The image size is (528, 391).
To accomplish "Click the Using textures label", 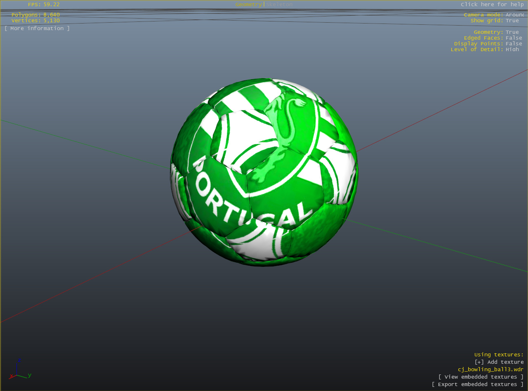I will pyautogui.click(x=499, y=355).
